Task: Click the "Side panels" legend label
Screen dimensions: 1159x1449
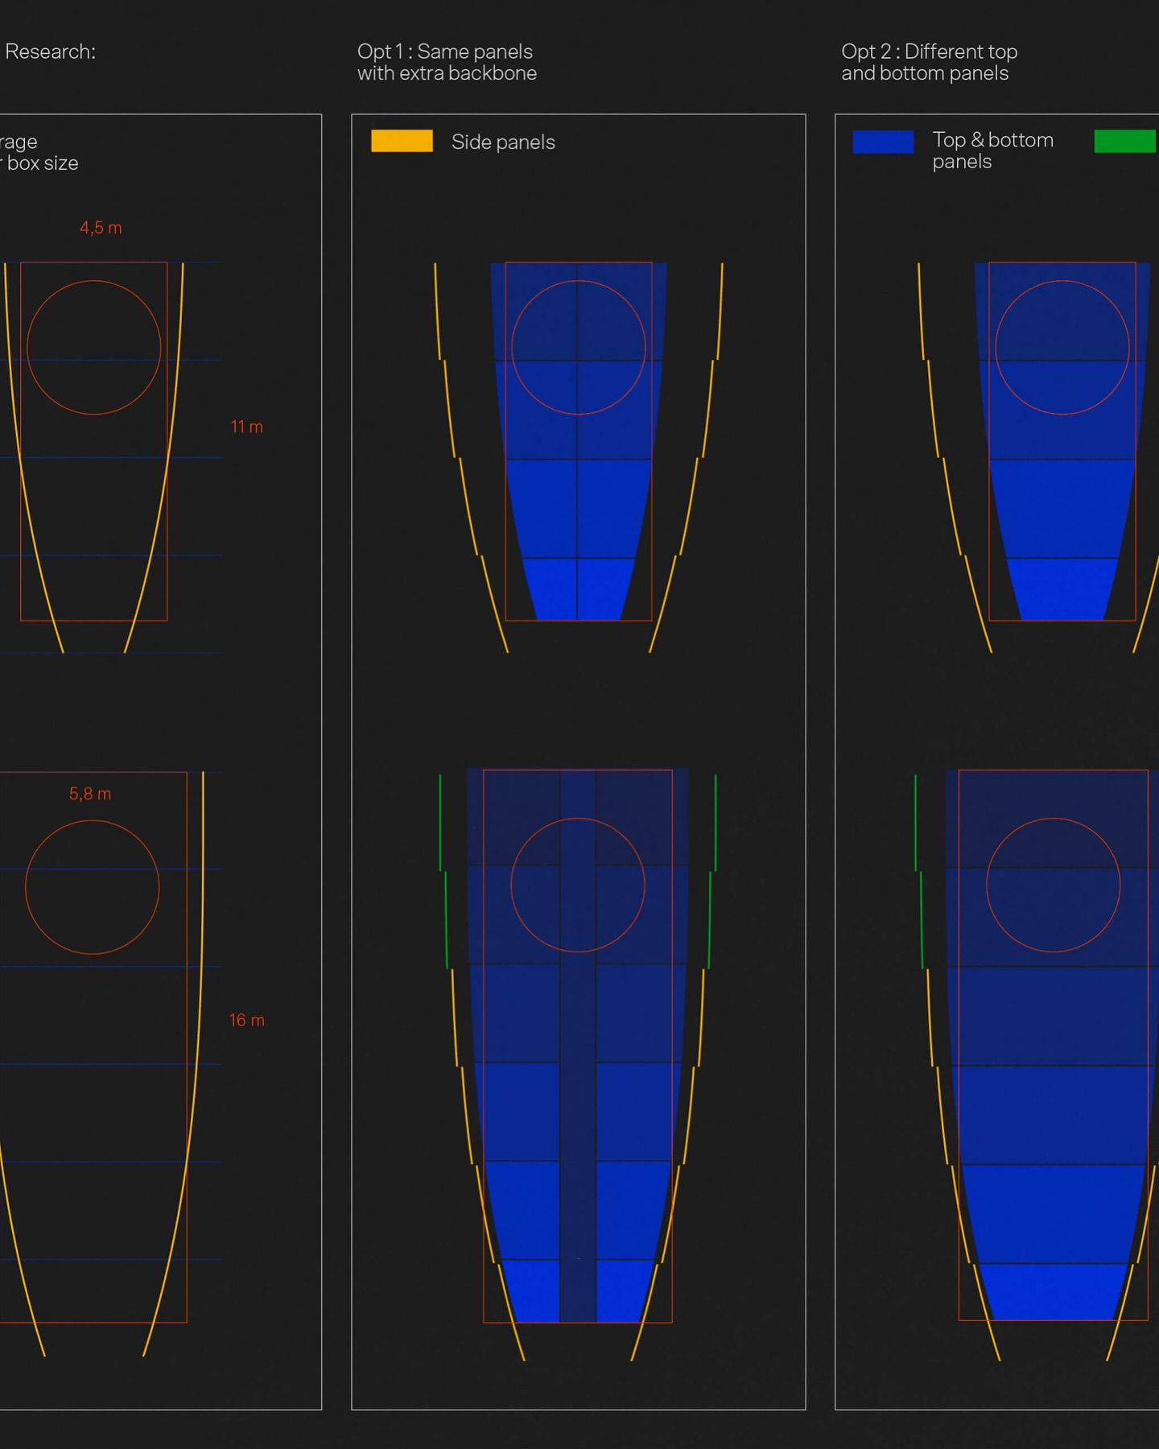Action: coord(503,142)
